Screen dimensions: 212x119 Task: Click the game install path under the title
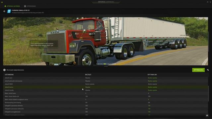[28, 13]
